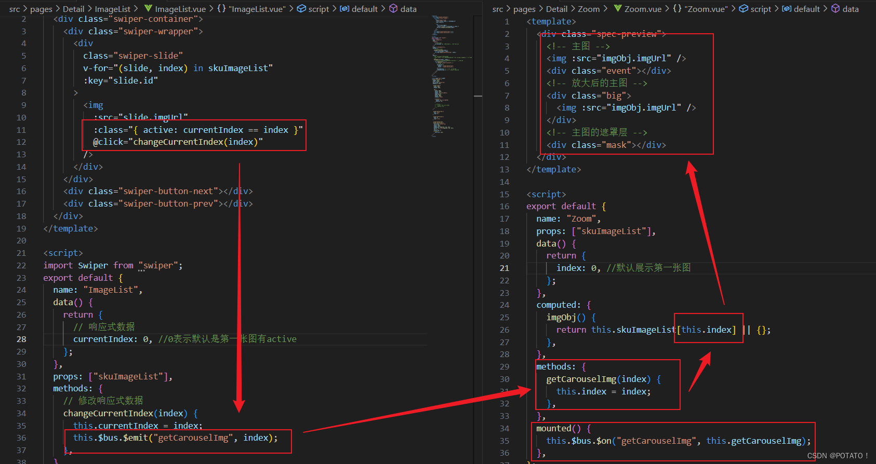
Task: Click the pages breadcrumb in left pane
Action: click(41, 9)
